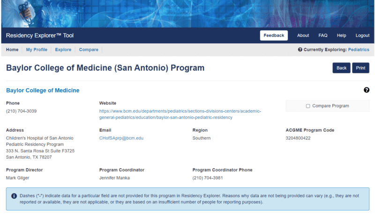Click the Currently Exploring question icon
Viewport: 375px width, 216px height.
pos(300,50)
